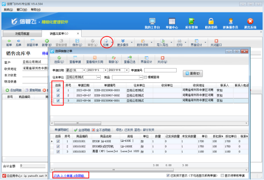
Task: Open 库存查询 inventory icon
Action: [x=191, y=21]
